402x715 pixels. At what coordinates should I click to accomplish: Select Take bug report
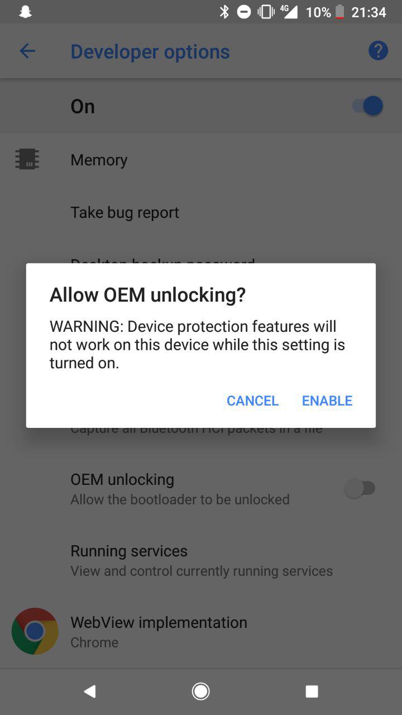(201, 212)
